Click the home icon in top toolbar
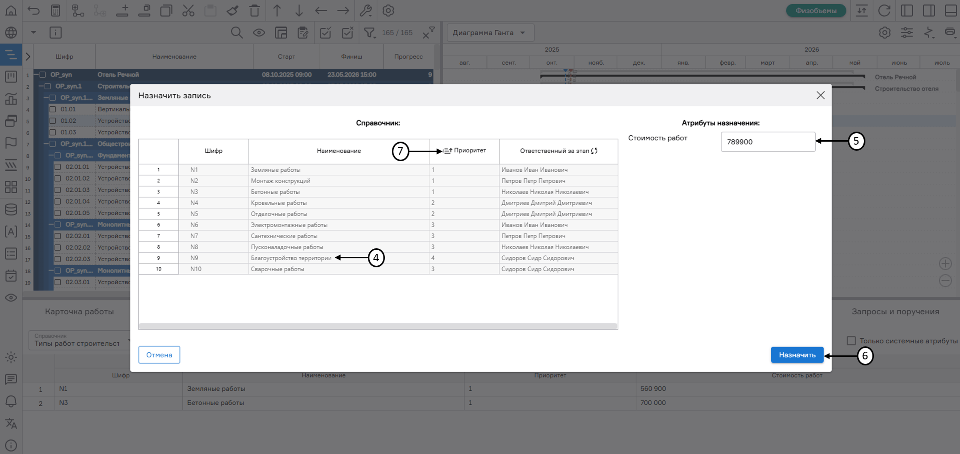Viewport: 960px width, 454px height. 11,11
